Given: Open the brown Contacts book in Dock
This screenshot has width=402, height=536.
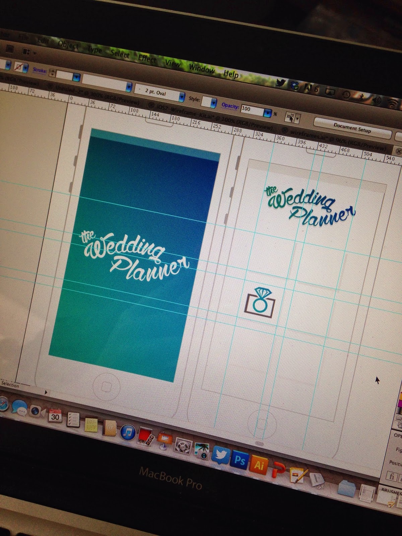Looking at the screenshot, I should (x=110, y=428).
